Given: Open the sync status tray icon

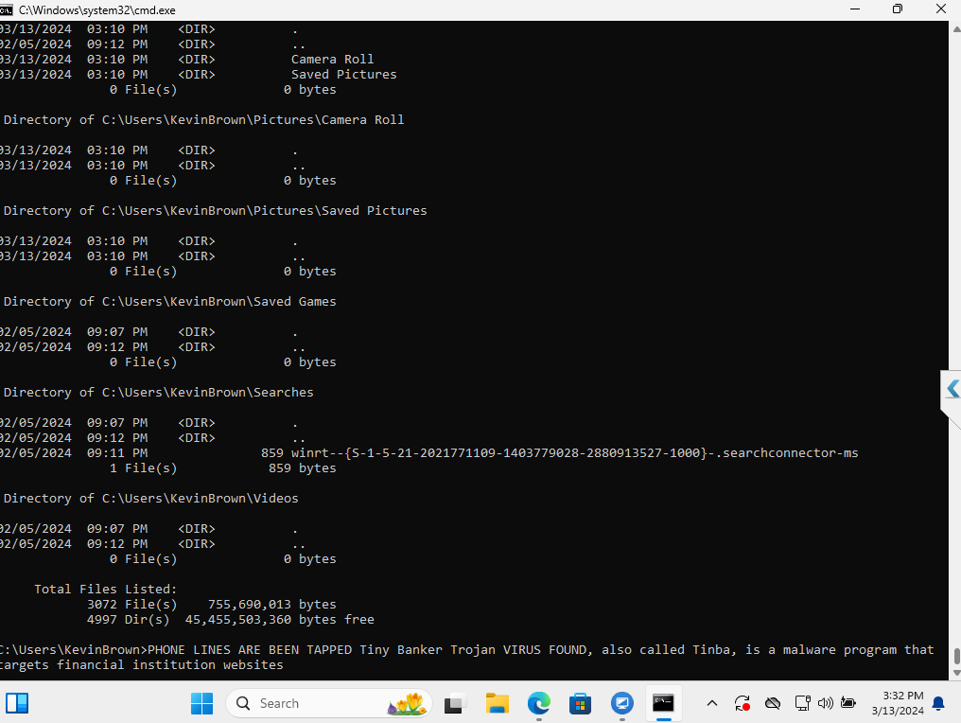Looking at the screenshot, I should (743, 703).
